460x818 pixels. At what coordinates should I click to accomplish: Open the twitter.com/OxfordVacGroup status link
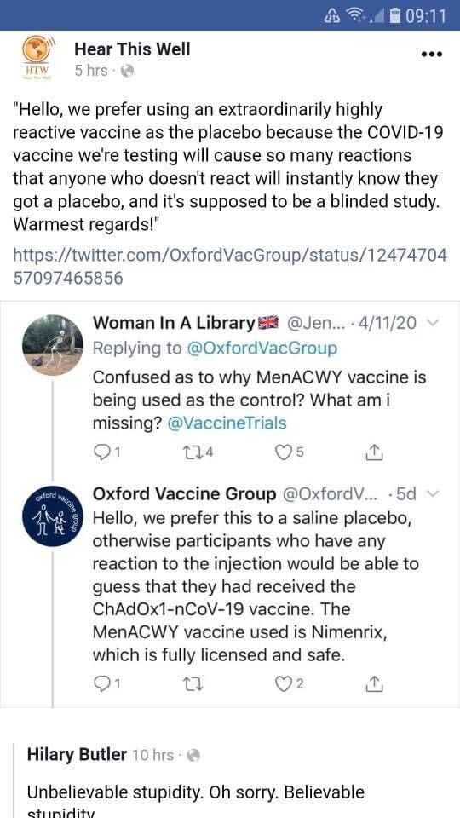[229, 266]
